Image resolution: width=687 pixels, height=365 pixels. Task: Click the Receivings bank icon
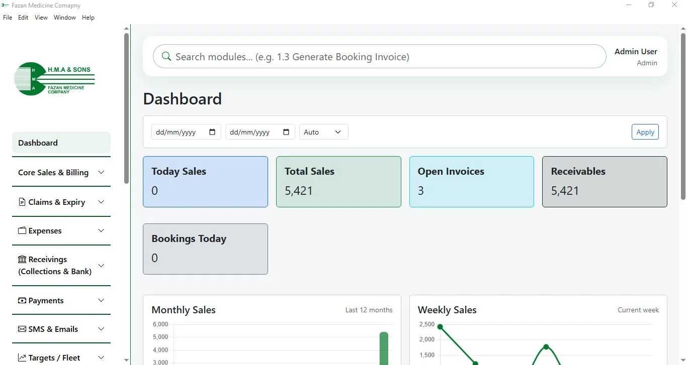pyautogui.click(x=22, y=259)
